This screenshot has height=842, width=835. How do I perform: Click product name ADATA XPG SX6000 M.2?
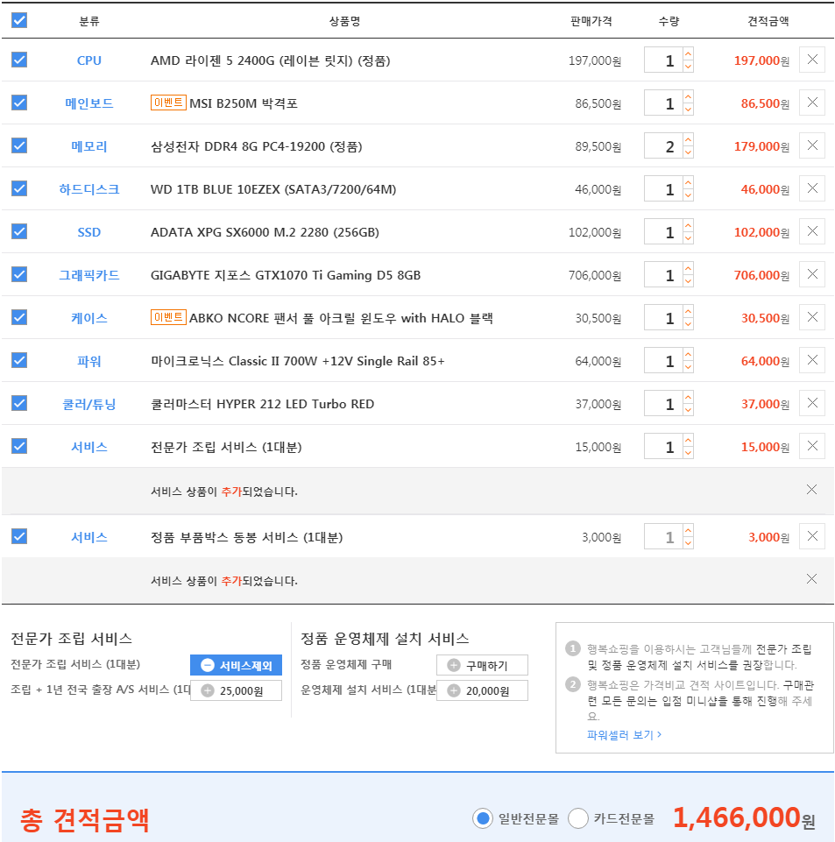click(265, 232)
